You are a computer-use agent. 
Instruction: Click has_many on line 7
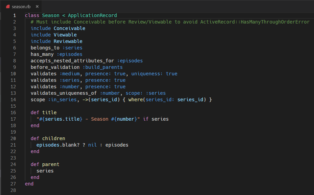click(x=42, y=54)
